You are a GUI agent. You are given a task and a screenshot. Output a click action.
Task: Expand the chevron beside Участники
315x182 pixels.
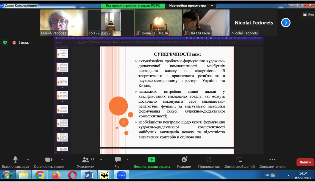[x=101, y=159]
